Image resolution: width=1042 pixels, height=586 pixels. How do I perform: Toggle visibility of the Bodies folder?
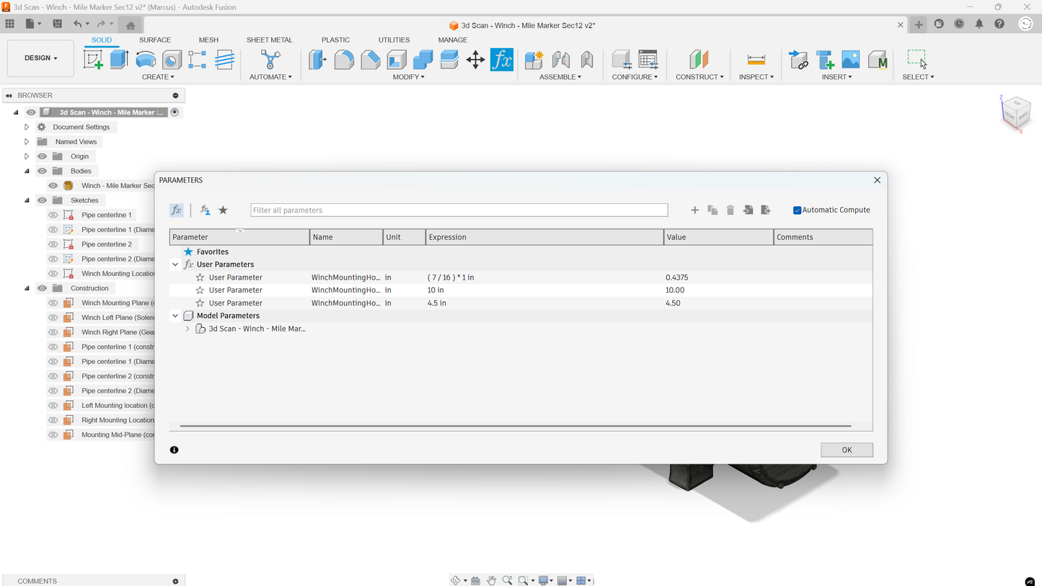tap(42, 171)
